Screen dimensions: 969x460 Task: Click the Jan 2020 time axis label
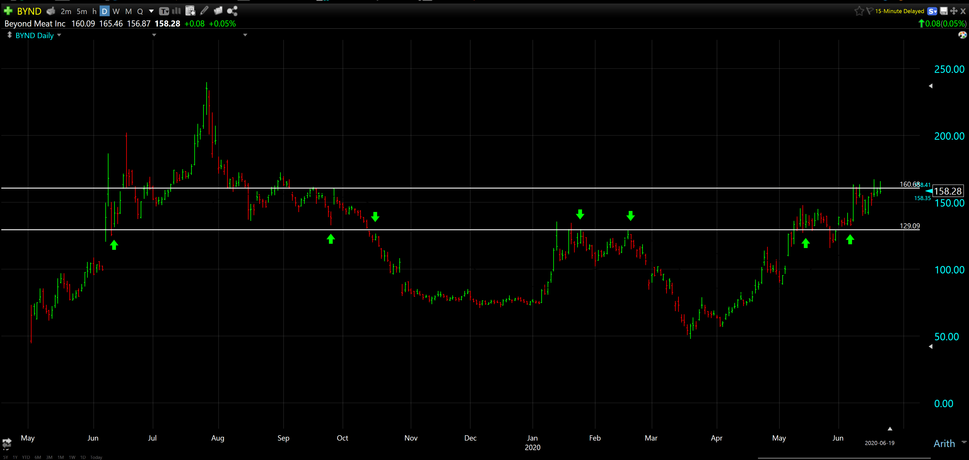(x=532, y=443)
